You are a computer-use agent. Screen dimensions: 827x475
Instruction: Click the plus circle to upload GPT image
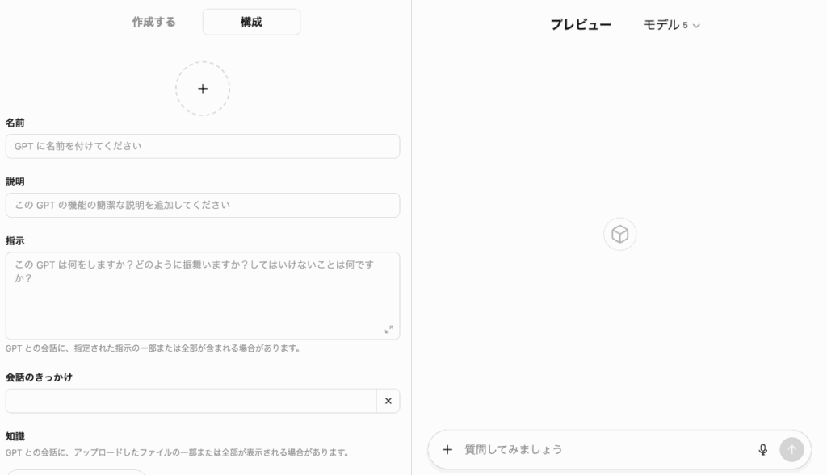point(203,89)
